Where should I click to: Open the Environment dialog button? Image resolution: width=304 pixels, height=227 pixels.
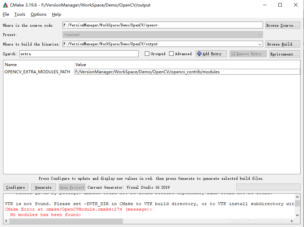tap(285, 54)
